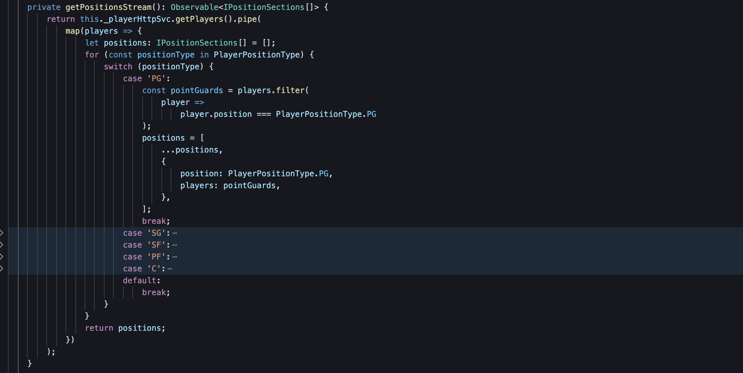743x373 pixels.
Task: Click the players parameter in the map callback
Action: point(101,31)
